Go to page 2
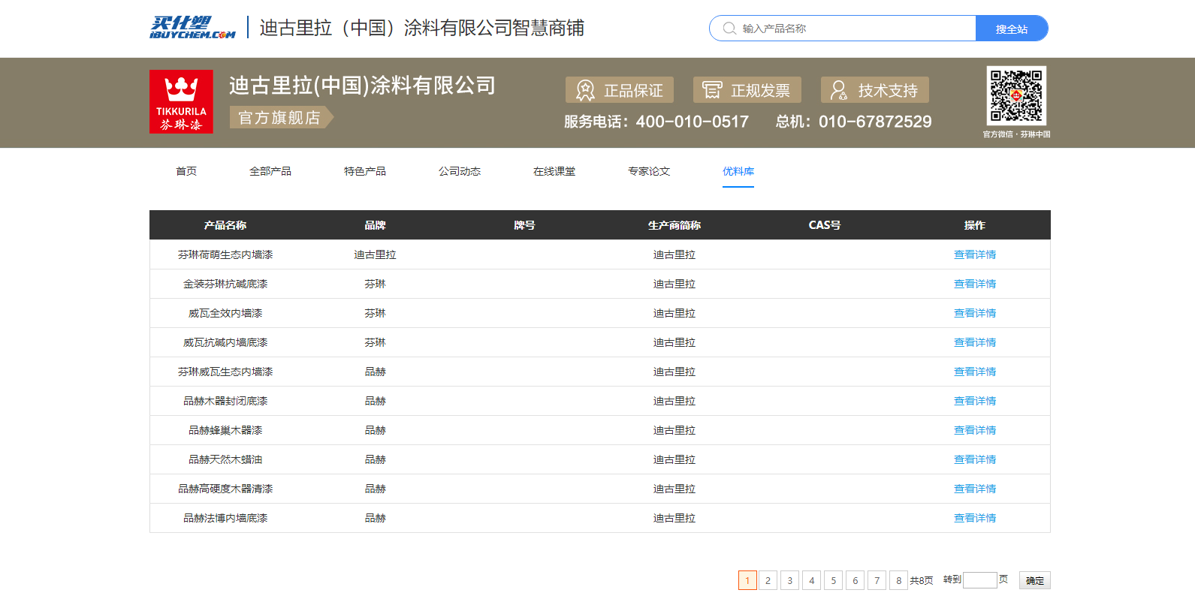Screen dimensions: 1195x605 pos(768,580)
